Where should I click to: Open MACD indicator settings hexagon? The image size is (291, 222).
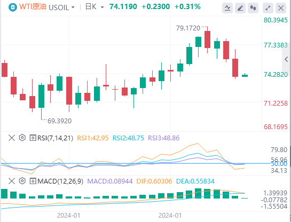pos(22,181)
